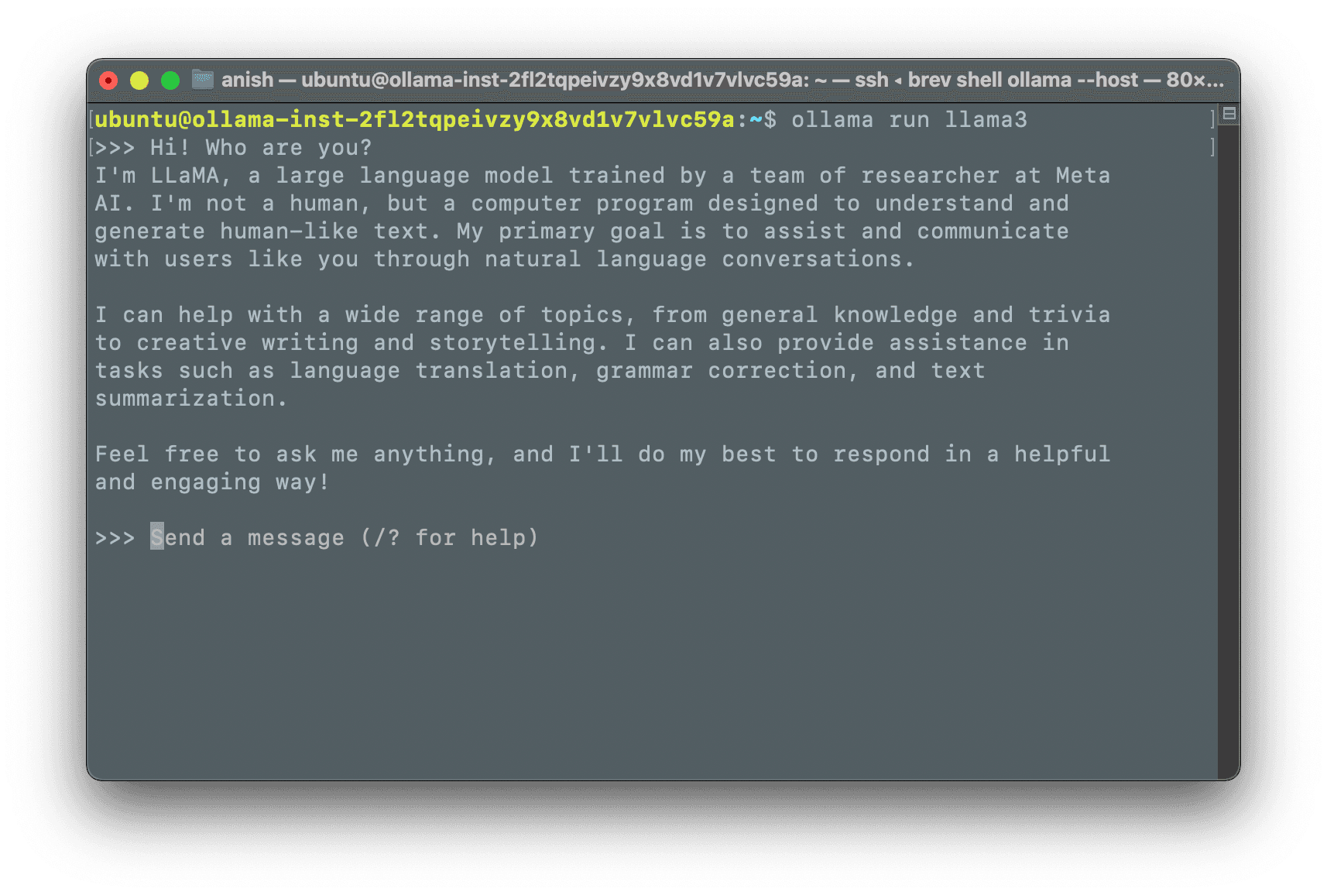The width and height of the screenshot is (1327, 895).
Task: Click the 'Hi! Who are you?' input line
Action: pyautogui.click(x=261, y=148)
